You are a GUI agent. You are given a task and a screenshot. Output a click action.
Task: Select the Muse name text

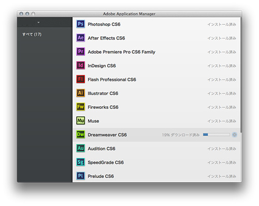coord(93,121)
